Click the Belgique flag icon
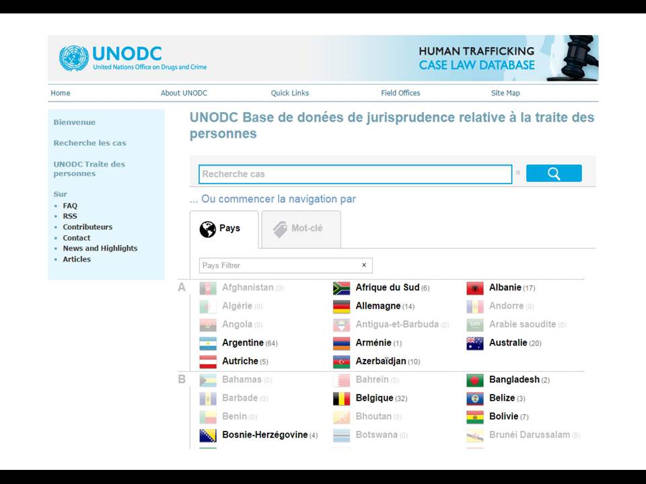Image resolution: width=646 pixels, height=484 pixels. point(342,399)
